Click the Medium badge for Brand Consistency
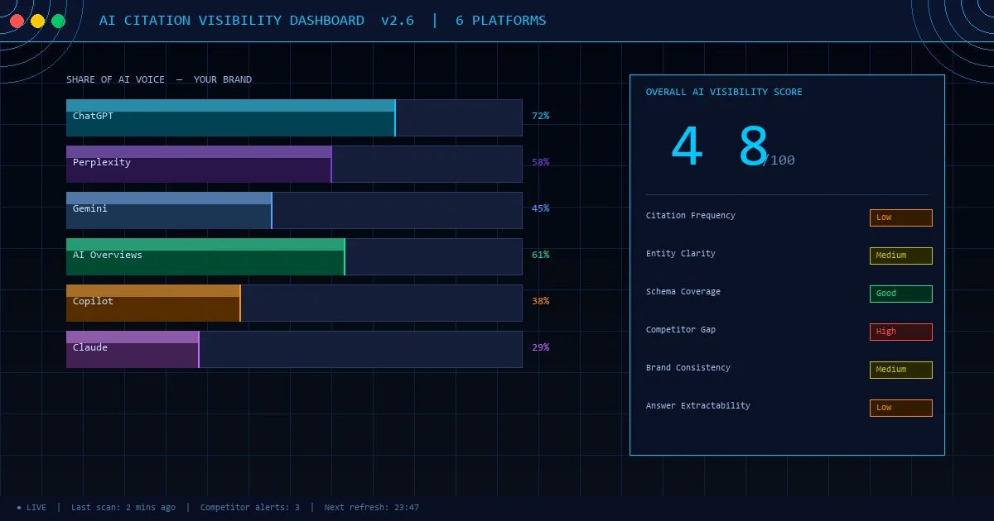Image resolution: width=994 pixels, height=521 pixels. click(x=901, y=370)
